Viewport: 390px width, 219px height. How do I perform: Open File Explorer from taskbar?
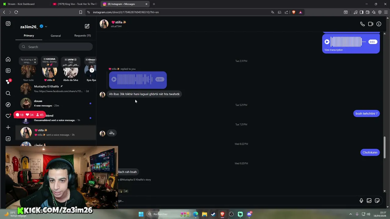click(x=204, y=214)
